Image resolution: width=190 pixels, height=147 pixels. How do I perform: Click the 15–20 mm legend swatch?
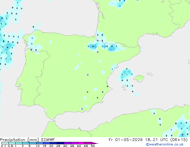tap(46, 143)
